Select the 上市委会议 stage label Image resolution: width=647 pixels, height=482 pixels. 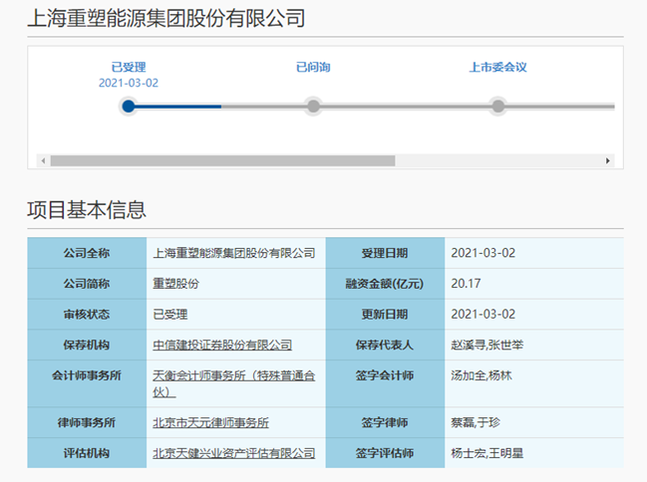[498, 67]
